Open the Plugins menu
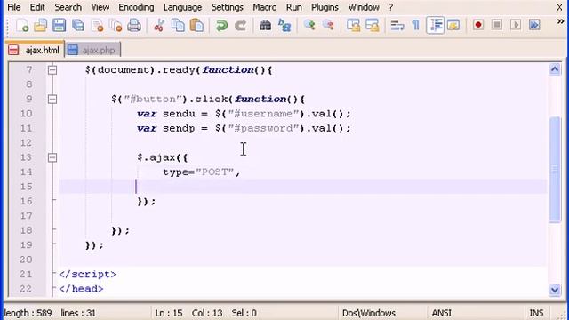 (325, 7)
